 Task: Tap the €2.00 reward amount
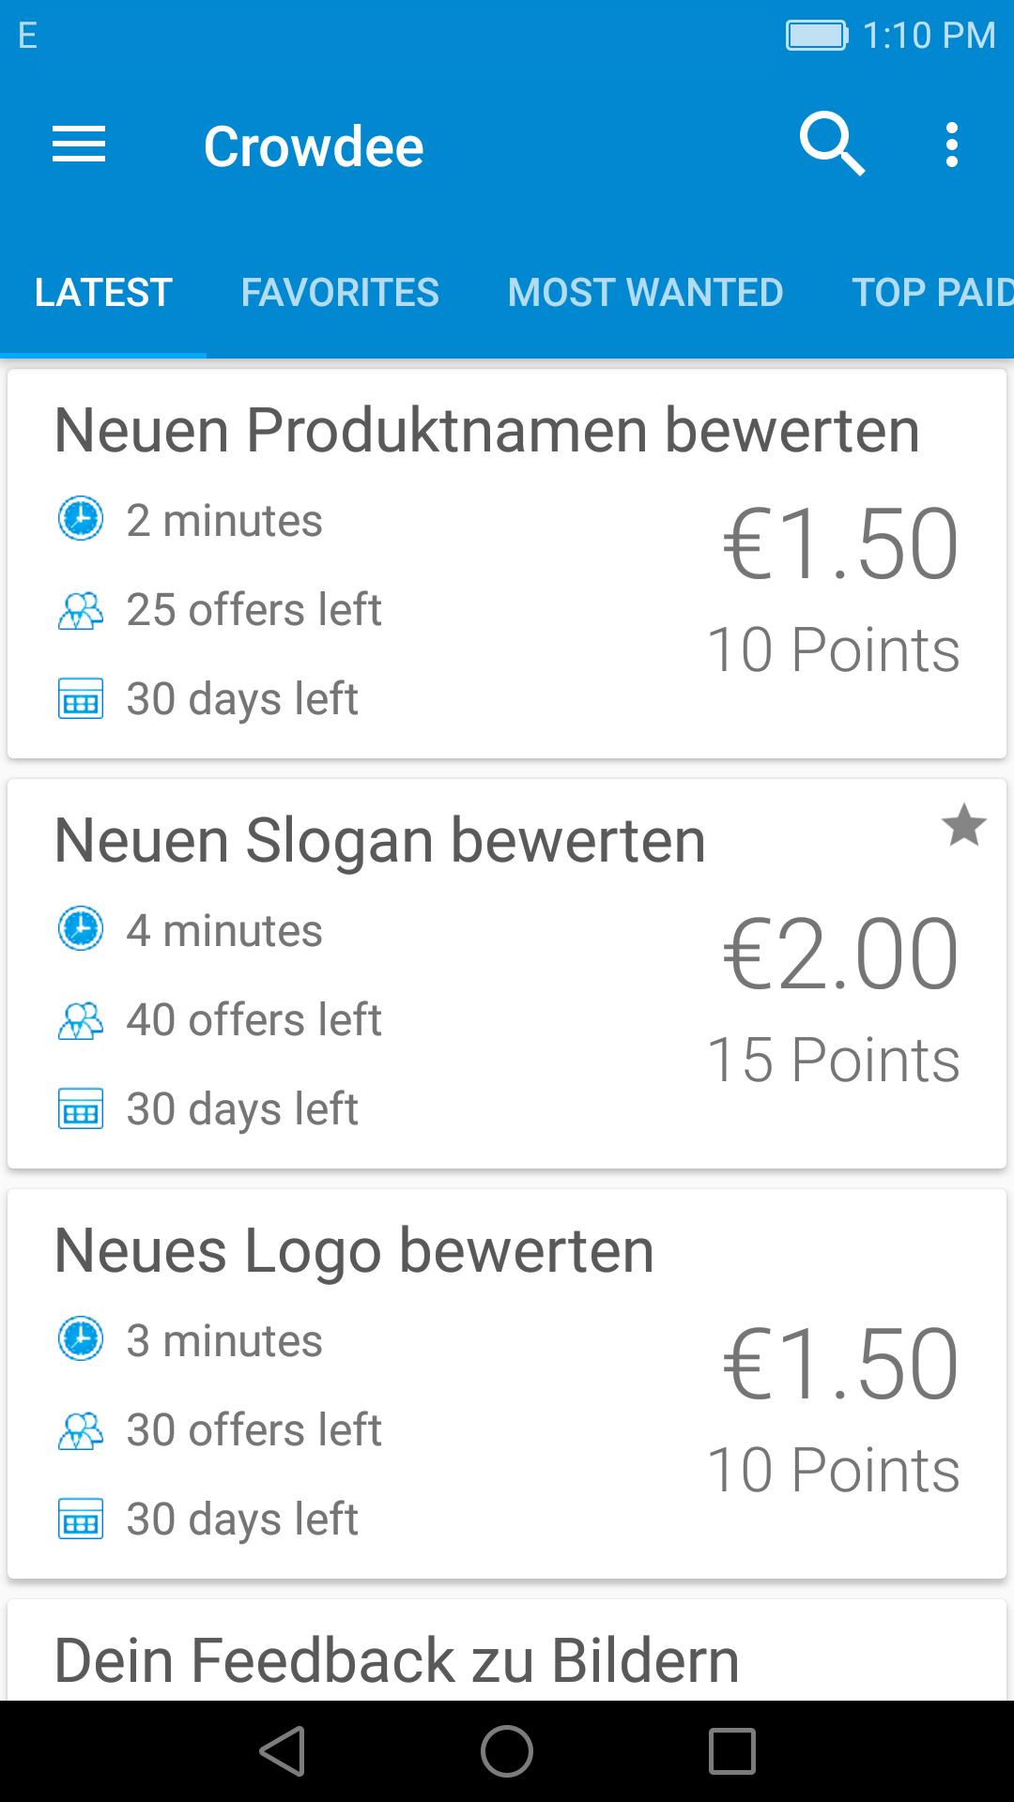[840, 954]
